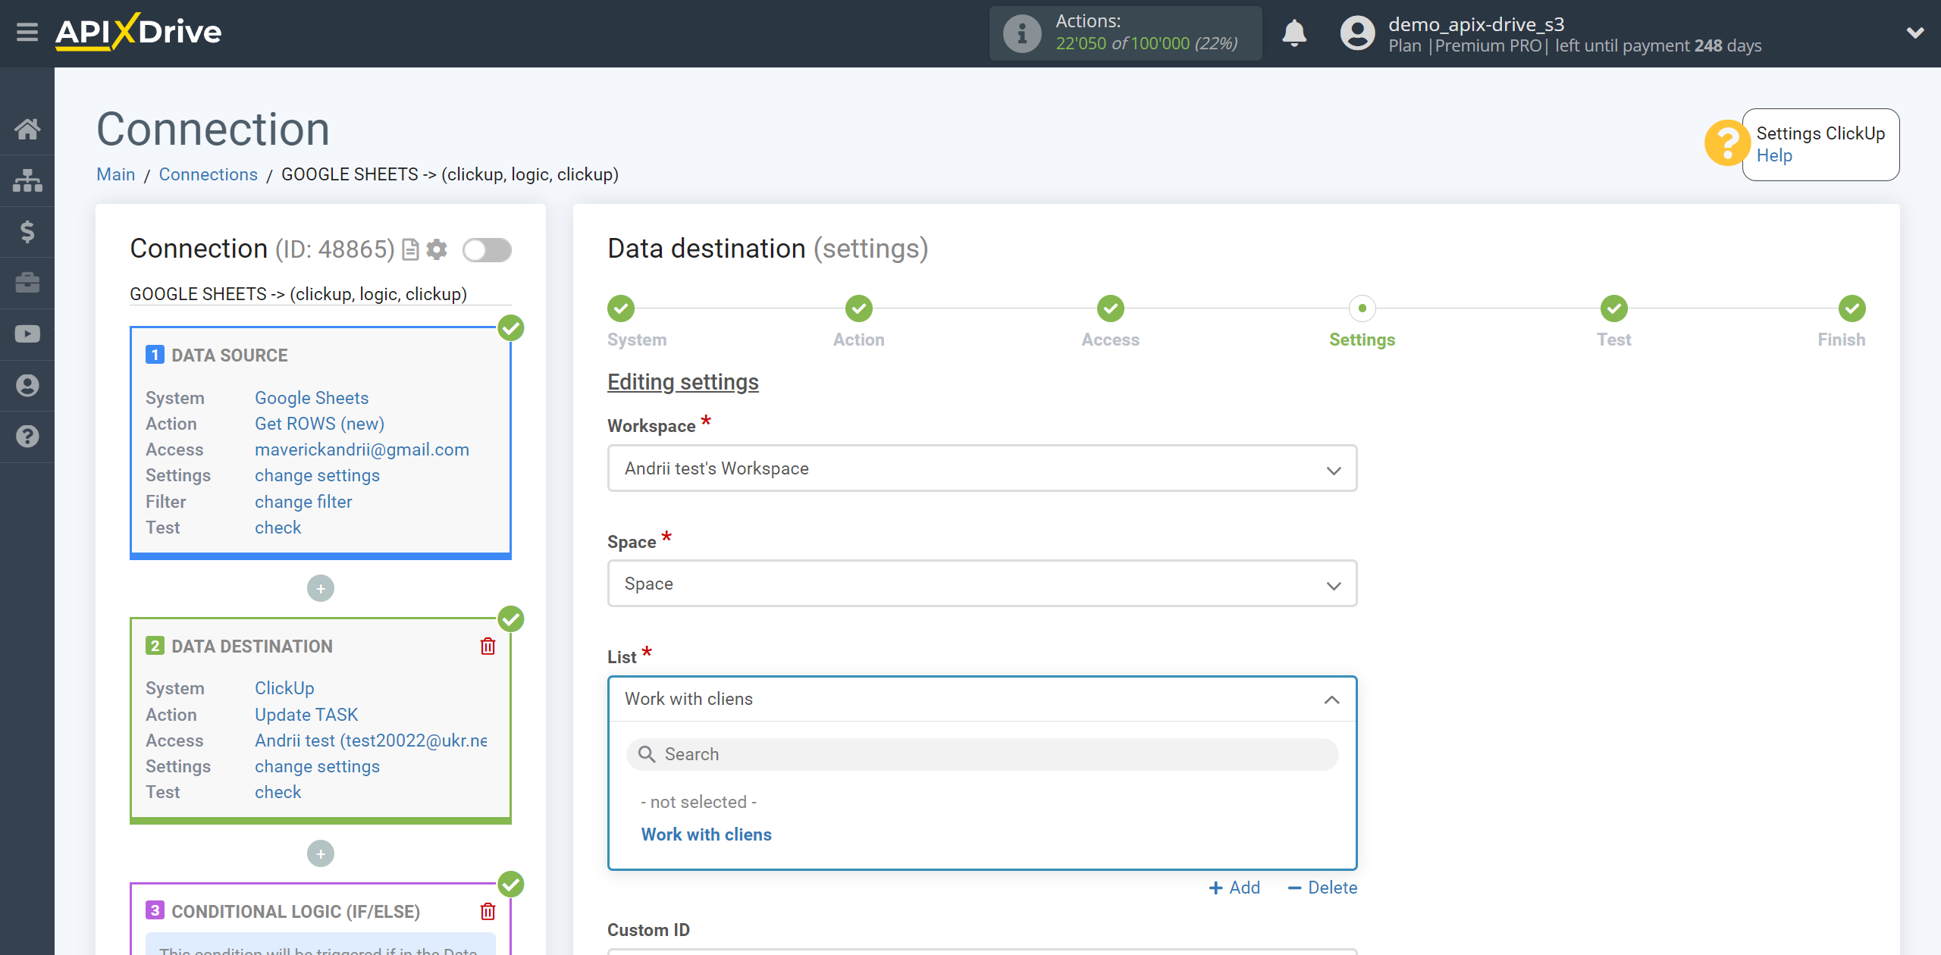Click Data Destination check test link

(x=278, y=792)
